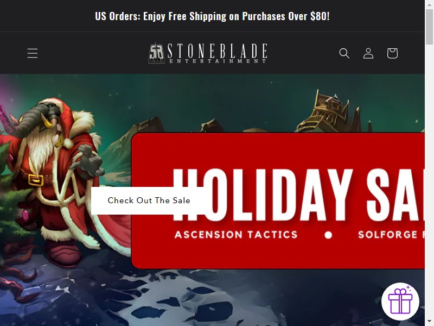
Task: Click the Holiday Sale headline on the red banner
Action: point(298,195)
